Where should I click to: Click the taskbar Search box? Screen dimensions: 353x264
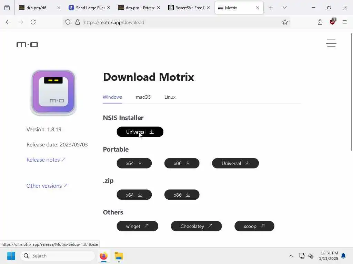point(58,256)
